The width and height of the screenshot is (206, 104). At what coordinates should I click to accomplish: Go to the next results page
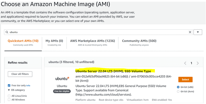tap(198, 63)
